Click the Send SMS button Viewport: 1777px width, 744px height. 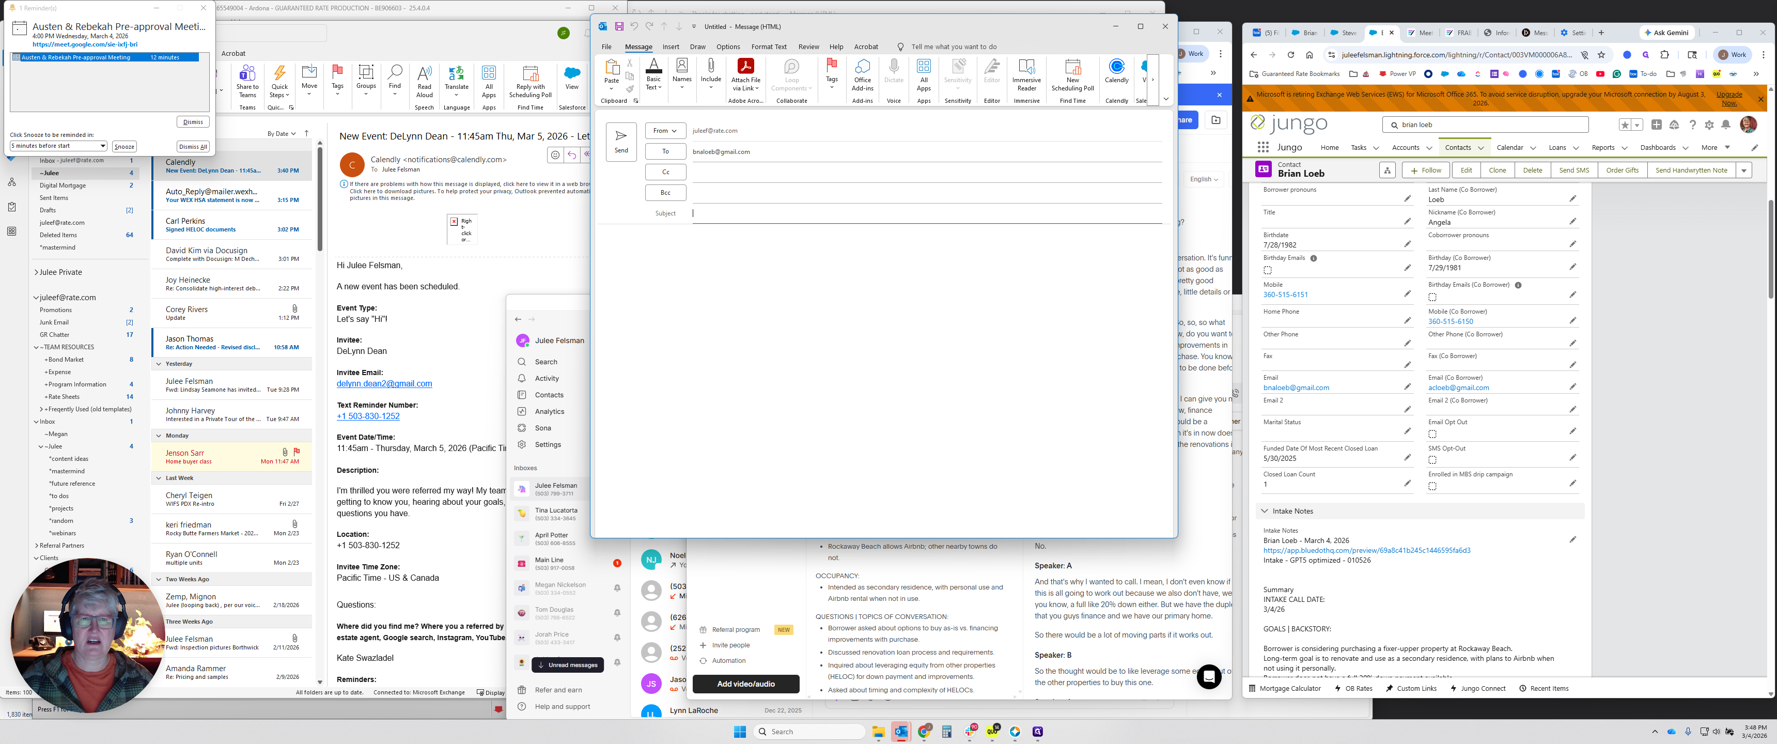click(1573, 171)
